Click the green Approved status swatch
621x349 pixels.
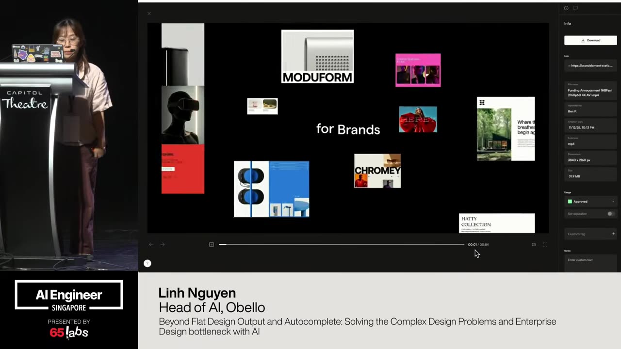point(570,201)
